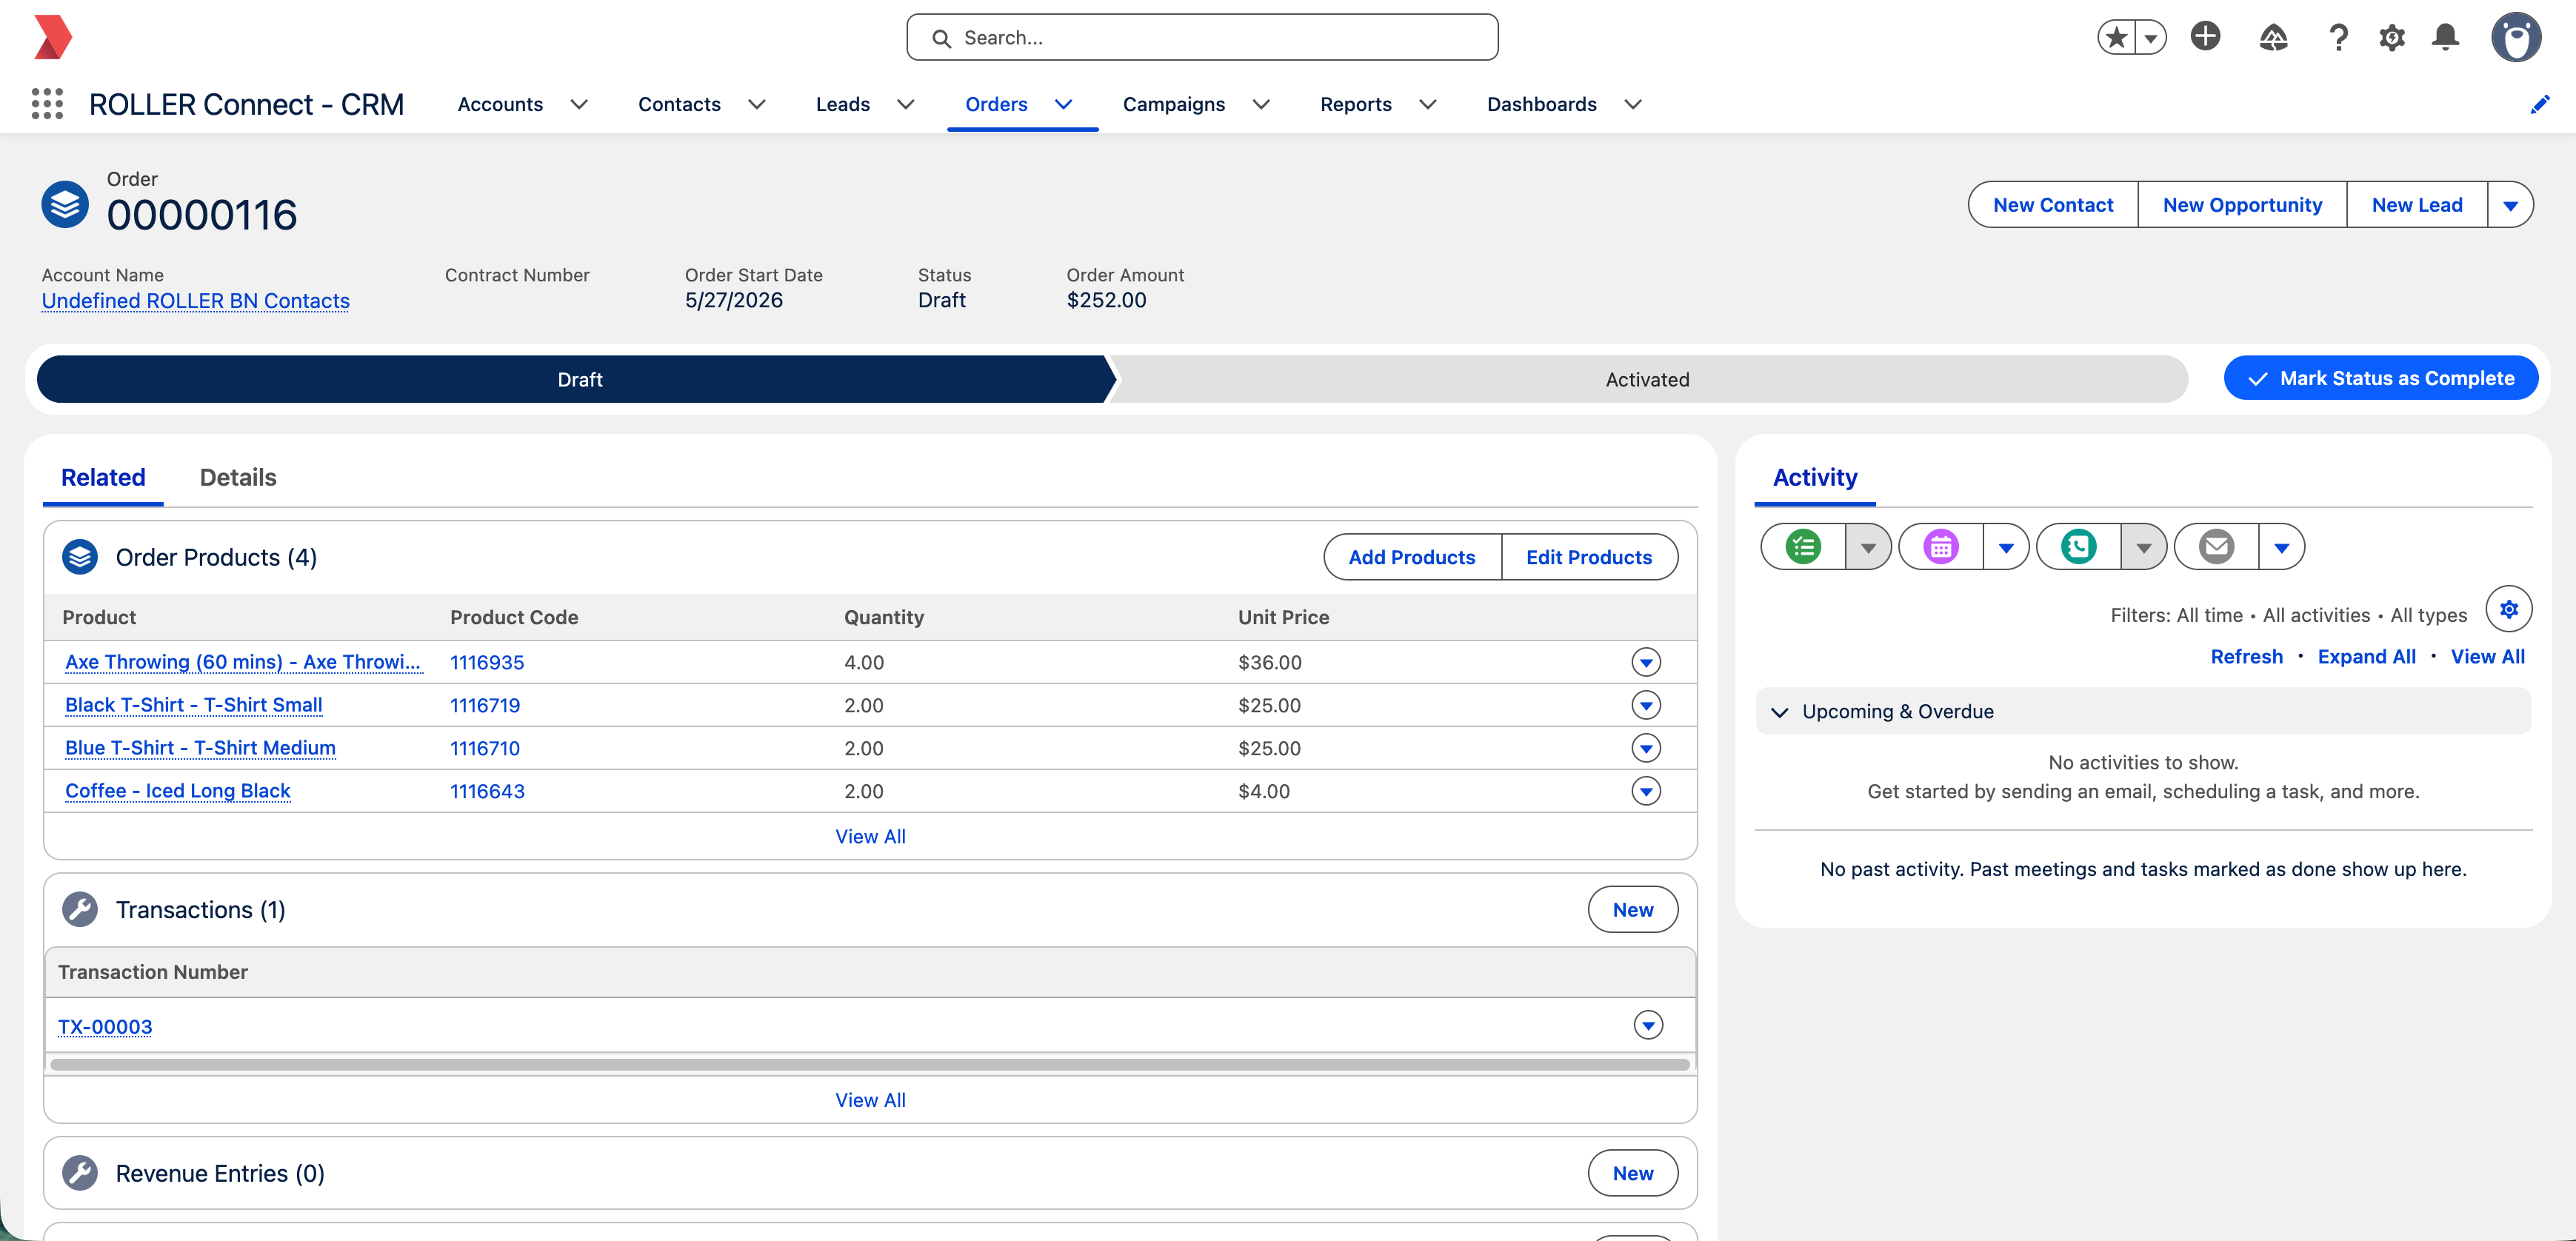Click Refresh in activity timeline
Screen dimensions: 2576x1241
2246,657
